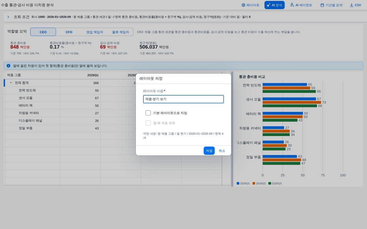The width and height of the screenshot is (367, 229).
Task: Check 기본 레이아웃으로 지정 checkbox
Action: (x=148, y=113)
